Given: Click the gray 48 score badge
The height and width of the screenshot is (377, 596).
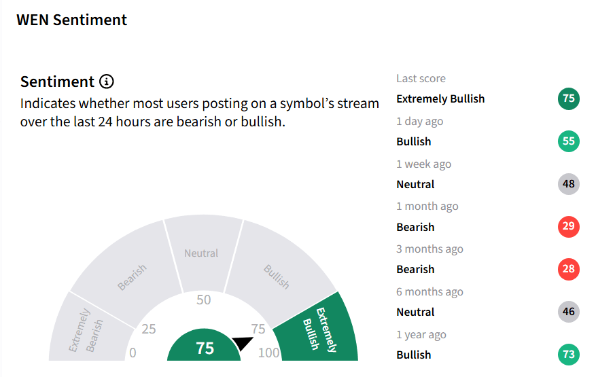Looking at the screenshot, I should pos(568,184).
